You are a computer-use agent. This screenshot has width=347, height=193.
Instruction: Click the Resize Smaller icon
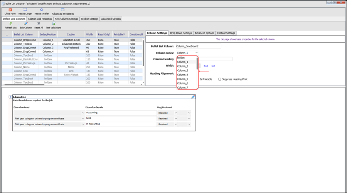42,10
